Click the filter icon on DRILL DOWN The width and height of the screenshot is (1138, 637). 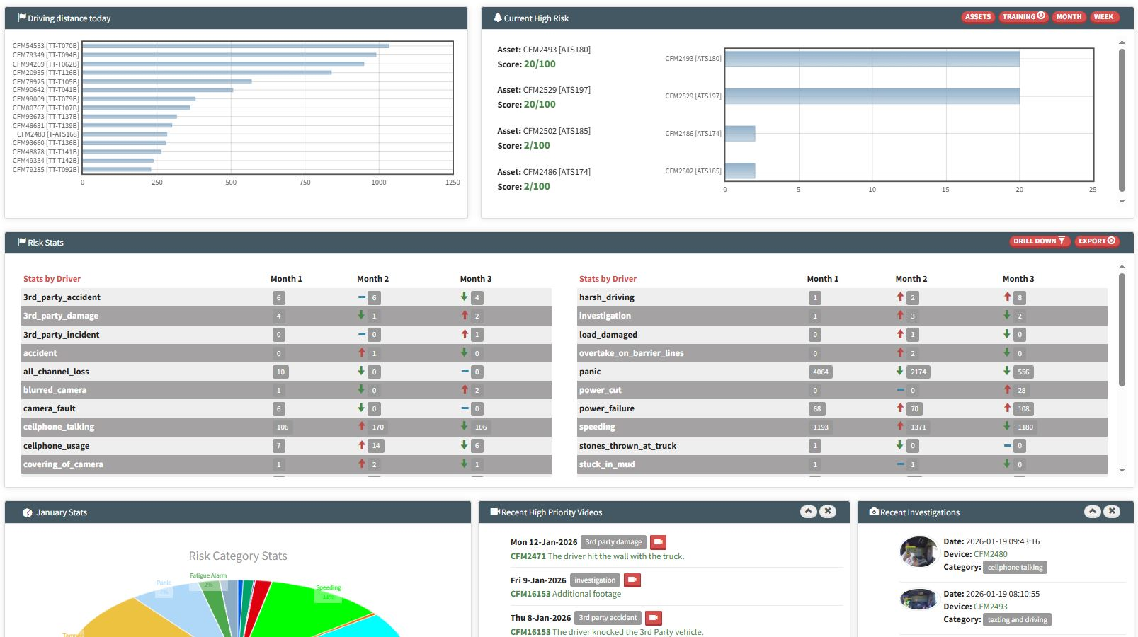pos(1061,241)
